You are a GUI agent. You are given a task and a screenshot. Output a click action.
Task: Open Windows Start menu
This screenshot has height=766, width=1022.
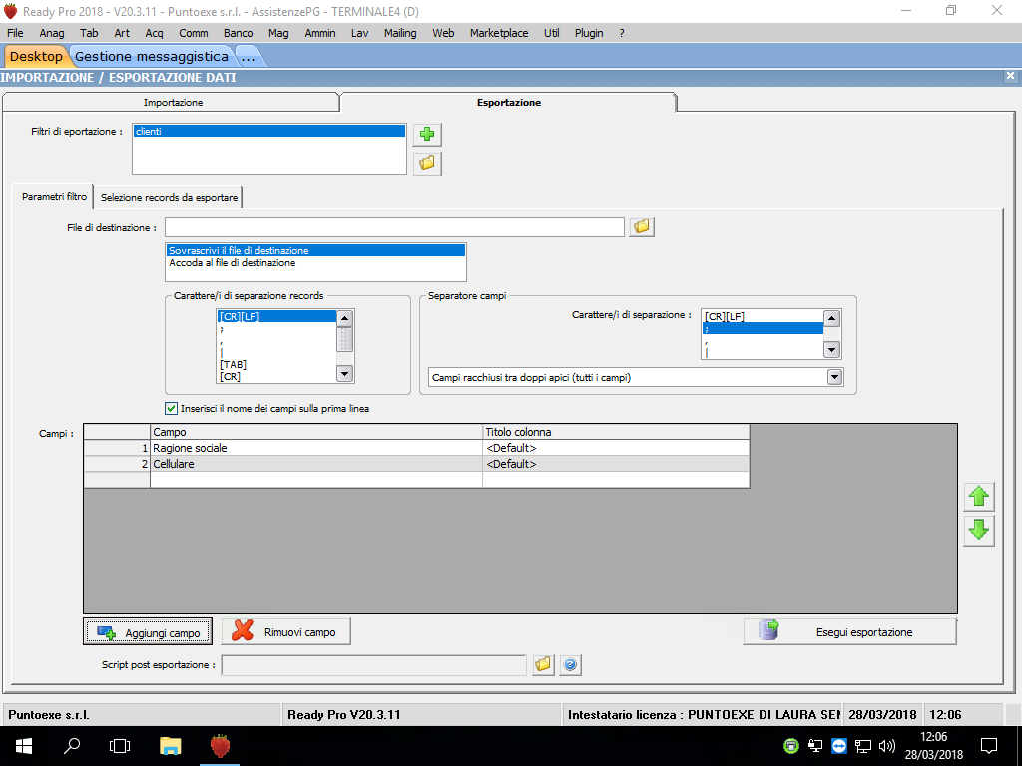coord(24,746)
